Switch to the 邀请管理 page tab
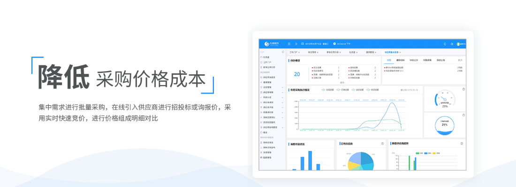This screenshot has height=187, width=516. click(370, 52)
